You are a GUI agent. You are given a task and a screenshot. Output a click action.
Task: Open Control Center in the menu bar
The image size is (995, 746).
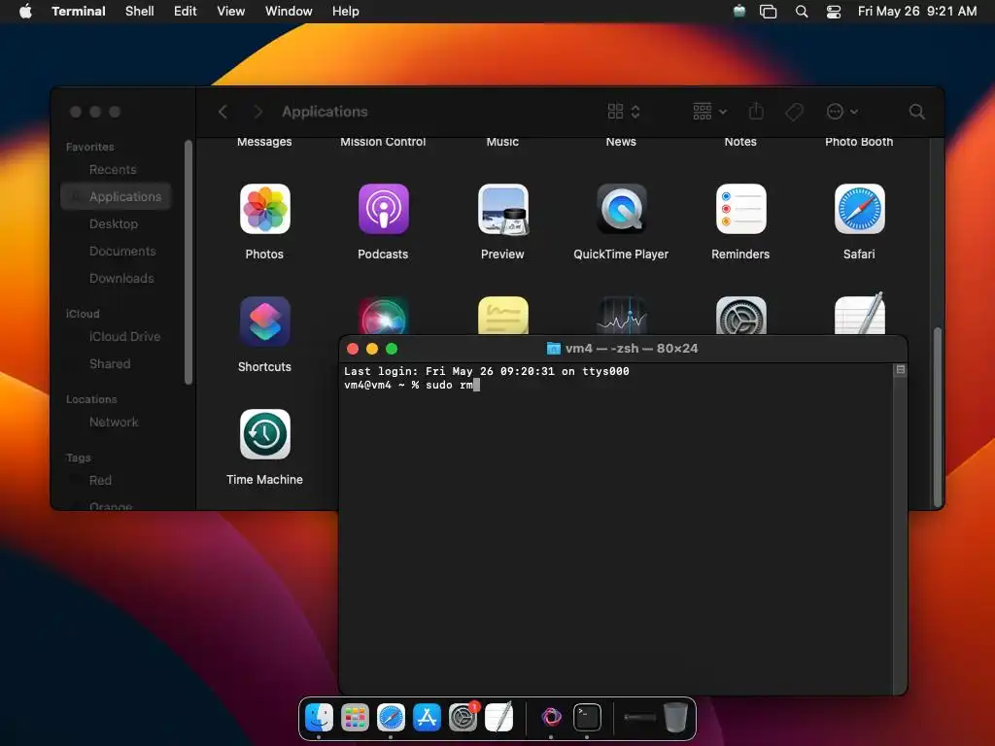pos(833,12)
